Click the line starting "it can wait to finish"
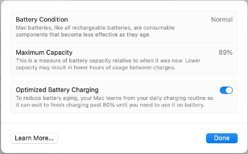Viewport: 248px width, 154px height. coord(110,105)
